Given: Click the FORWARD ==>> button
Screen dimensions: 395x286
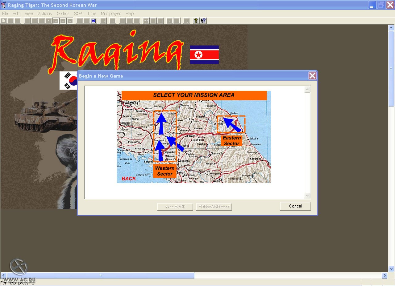Looking at the screenshot, I should coord(214,207).
